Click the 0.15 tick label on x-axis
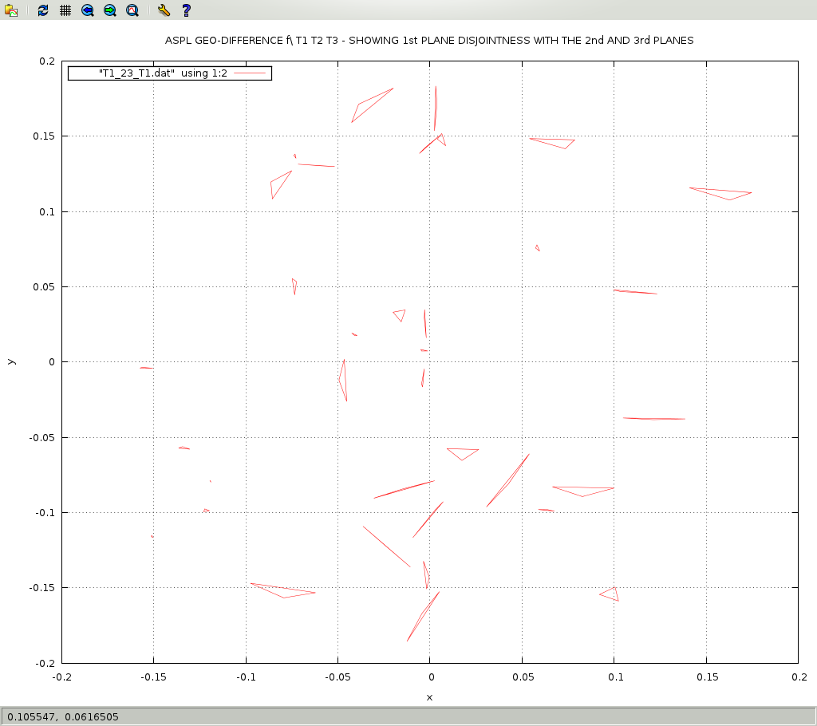The height and width of the screenshot is (726, 817). click(x=705, y=677)
